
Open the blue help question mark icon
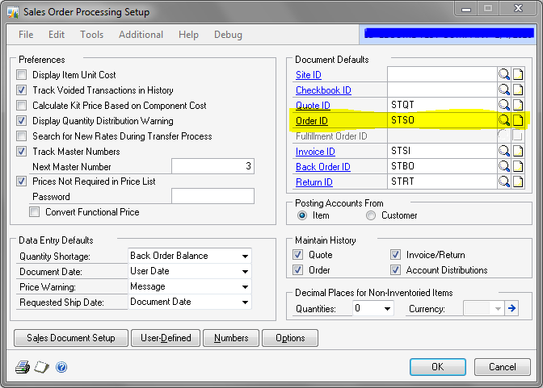61,367
